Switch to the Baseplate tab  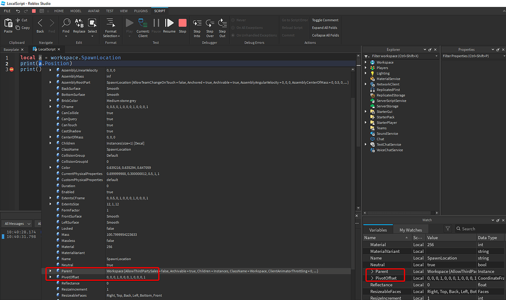(x=11, y=49)
